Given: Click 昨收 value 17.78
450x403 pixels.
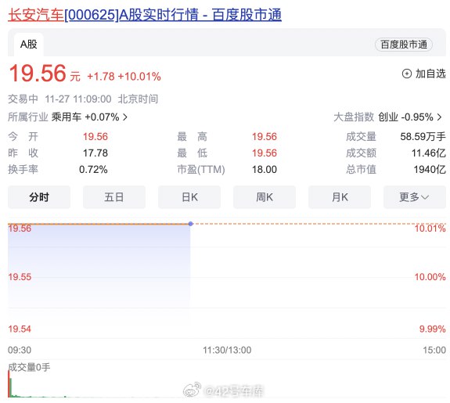Looking at the screenshot, I should pyautogui.click(x=95, y=153).
